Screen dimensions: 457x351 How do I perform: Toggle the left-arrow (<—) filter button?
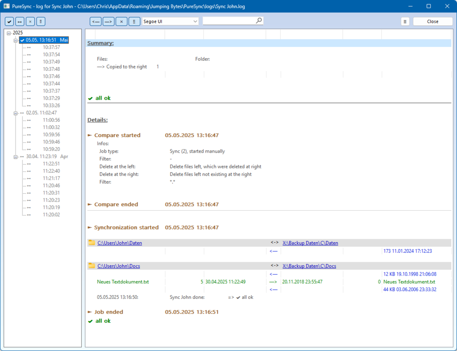96,21
